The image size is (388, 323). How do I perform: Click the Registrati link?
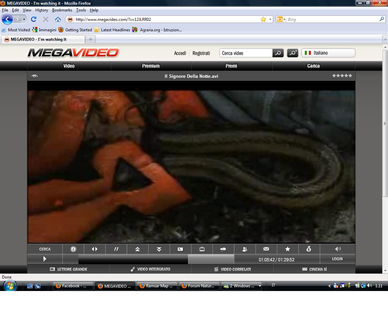pyautogui.click(x=201, y=53)
